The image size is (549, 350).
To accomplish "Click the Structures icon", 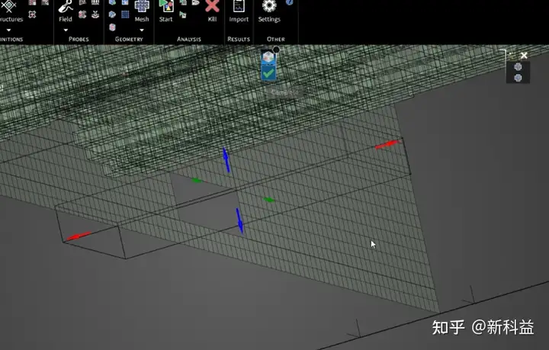I will [11, 6].
